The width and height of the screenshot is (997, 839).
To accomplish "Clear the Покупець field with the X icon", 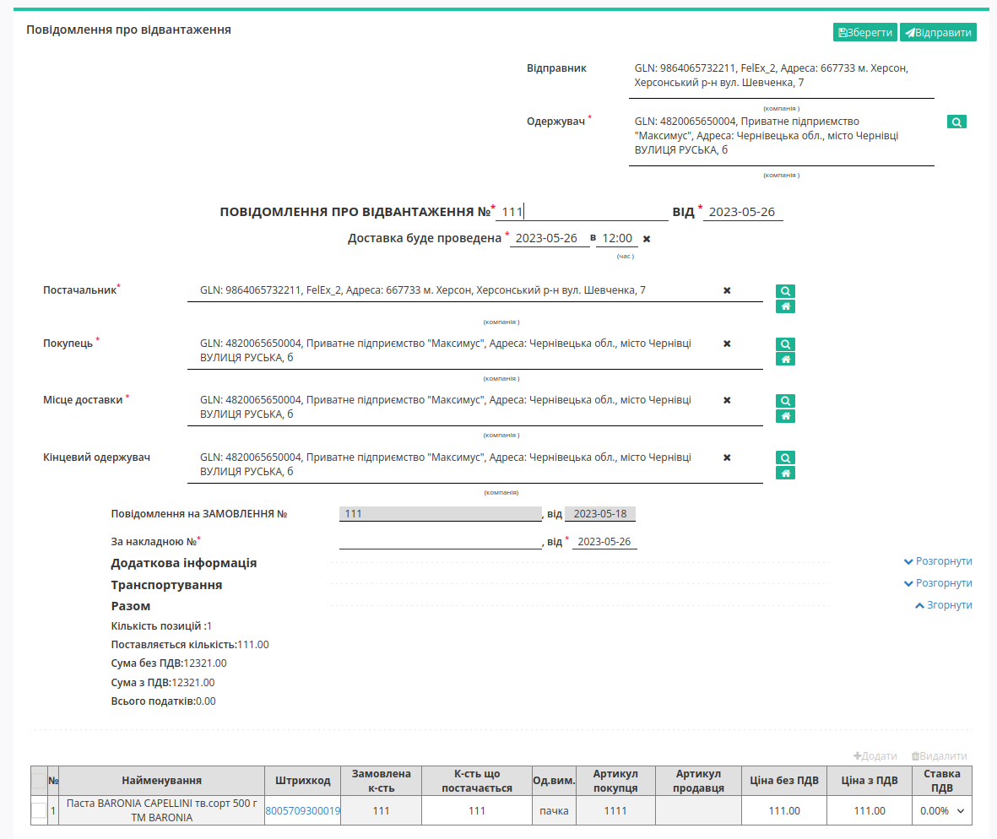I will tap(727, 344).
